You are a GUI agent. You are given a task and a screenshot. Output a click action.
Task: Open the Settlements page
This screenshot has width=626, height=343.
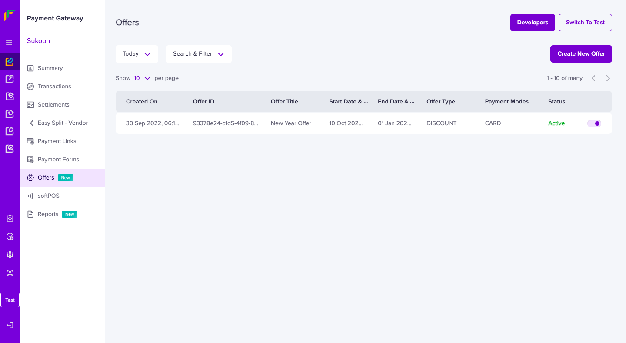53,104
